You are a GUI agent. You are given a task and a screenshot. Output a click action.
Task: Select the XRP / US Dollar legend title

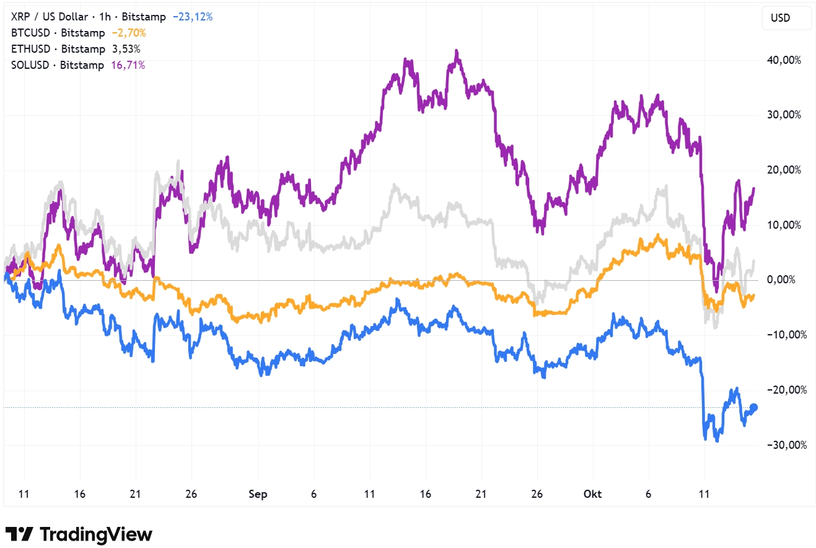pyautogui.click(x=50, y=17)
